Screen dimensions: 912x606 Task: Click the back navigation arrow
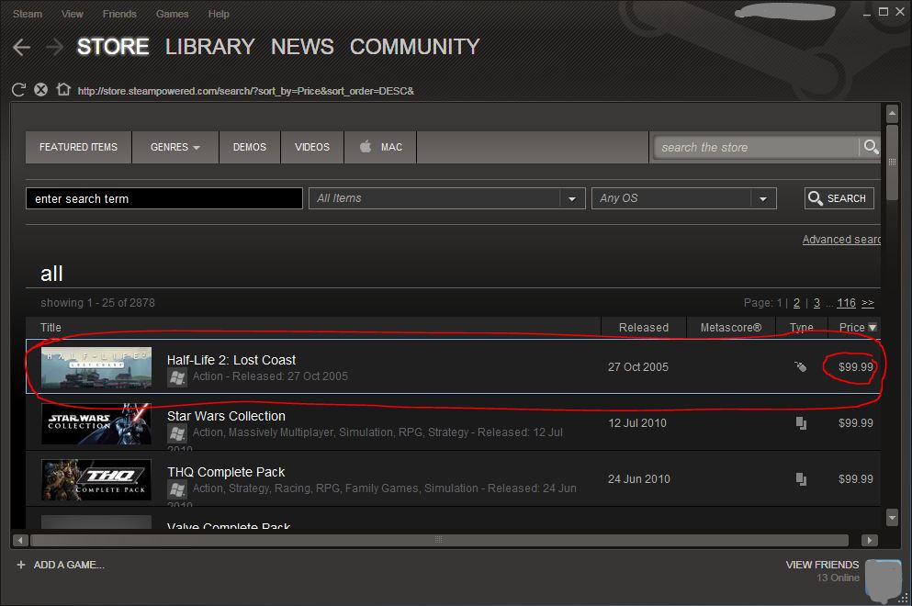point(21,47)
